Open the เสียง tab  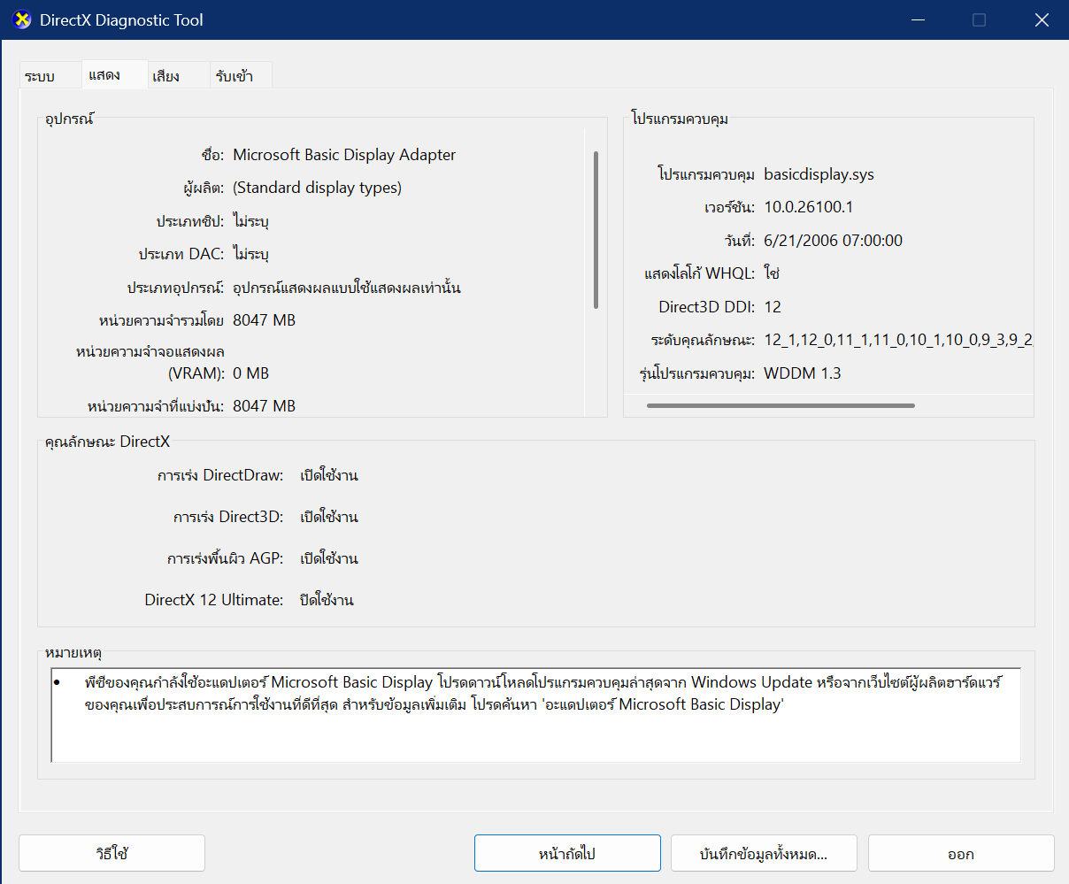[x=165, y=76]
